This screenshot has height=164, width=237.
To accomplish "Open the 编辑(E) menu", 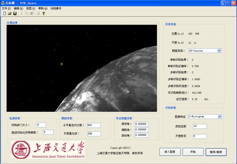I will [x=19, y=8].
